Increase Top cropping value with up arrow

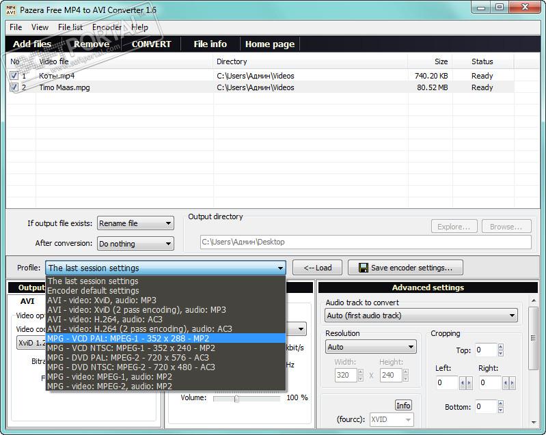[500, 347]
